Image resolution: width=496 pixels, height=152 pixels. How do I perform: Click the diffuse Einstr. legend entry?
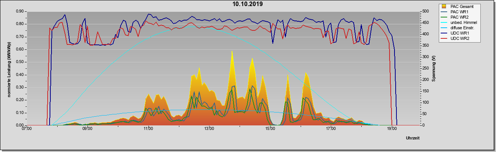463,28
